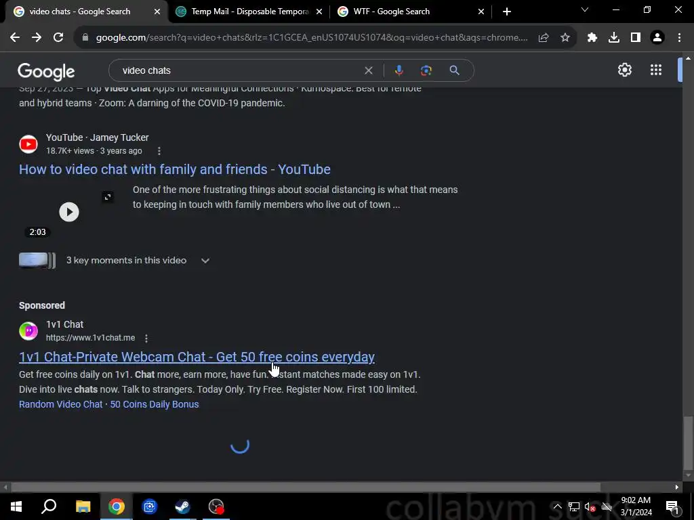This screenshot has width=694, height=520.
Task: Go to Google home via logo
Action: click(46, 72)
